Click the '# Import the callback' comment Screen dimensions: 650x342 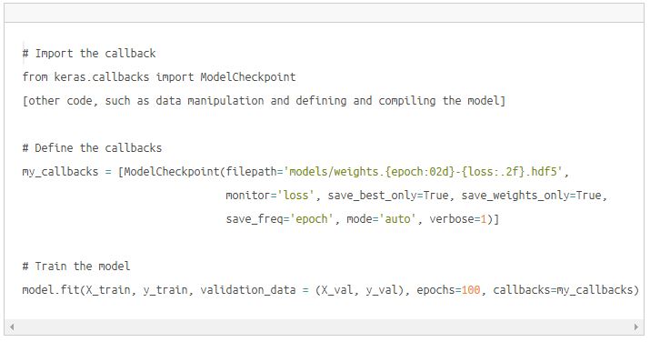pos(89,54)
